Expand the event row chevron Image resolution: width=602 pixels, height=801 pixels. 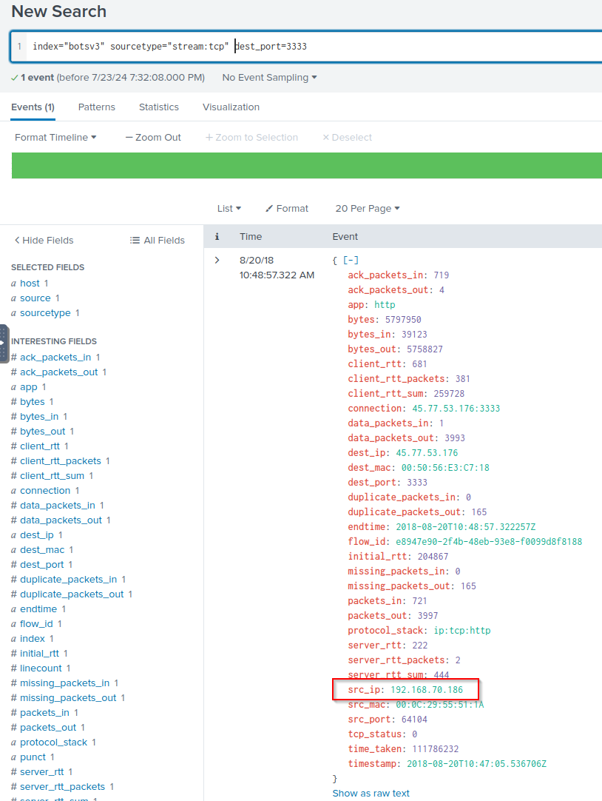click(217, 260)
